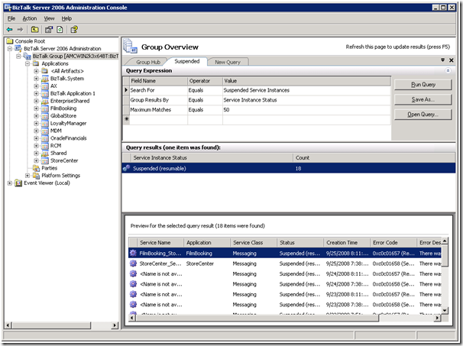463x346 pixels.
Task: Click the FilmBooking application icon in tree
Action: pos(45,108)
